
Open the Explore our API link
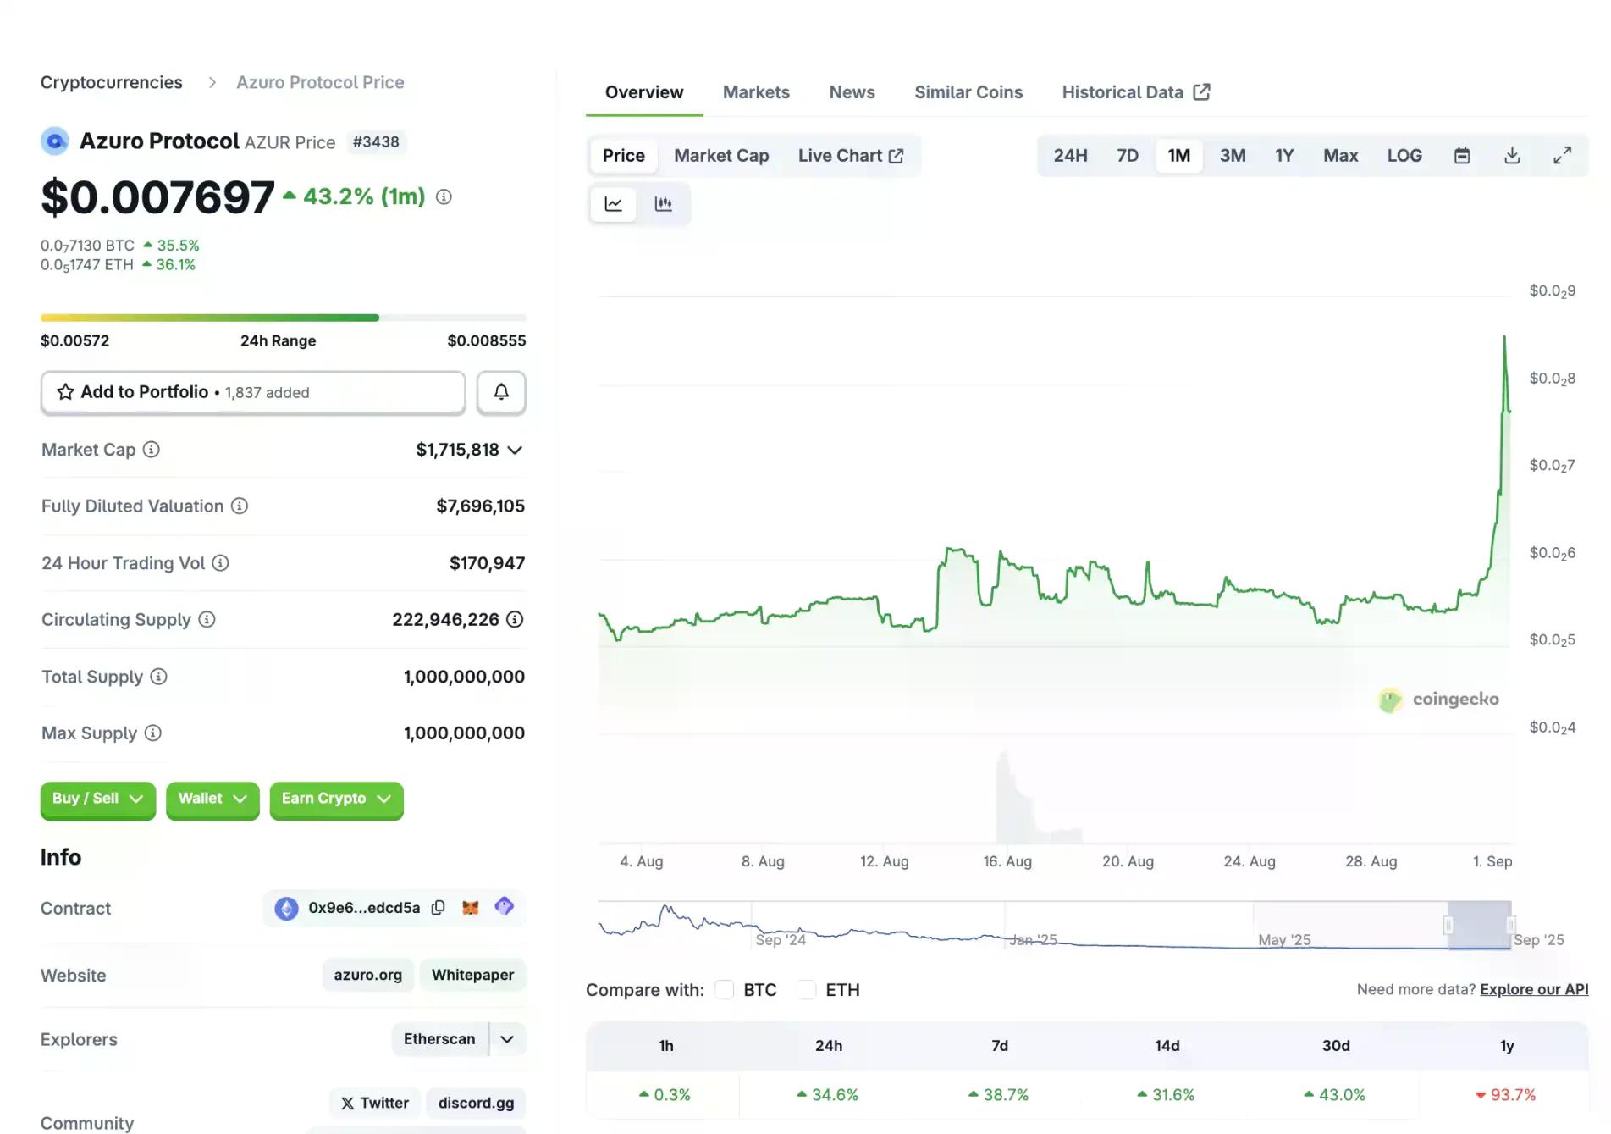(x=1533, y=989)
